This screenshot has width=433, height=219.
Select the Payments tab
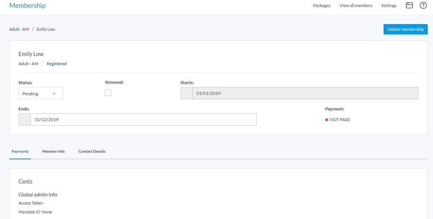[20, 152]
